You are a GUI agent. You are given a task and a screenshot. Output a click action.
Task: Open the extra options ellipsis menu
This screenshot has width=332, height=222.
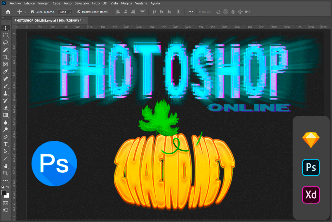coord(191,12)
